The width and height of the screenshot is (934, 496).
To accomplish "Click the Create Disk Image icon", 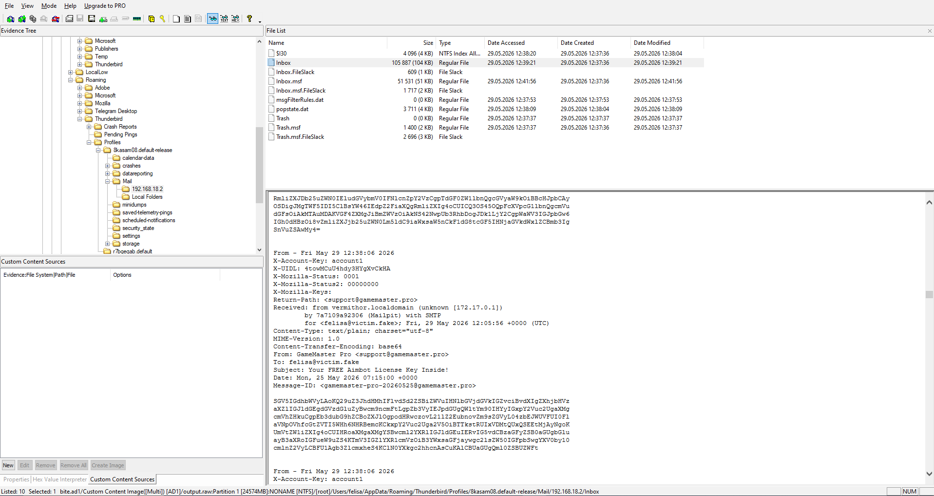I will (69, 19).
